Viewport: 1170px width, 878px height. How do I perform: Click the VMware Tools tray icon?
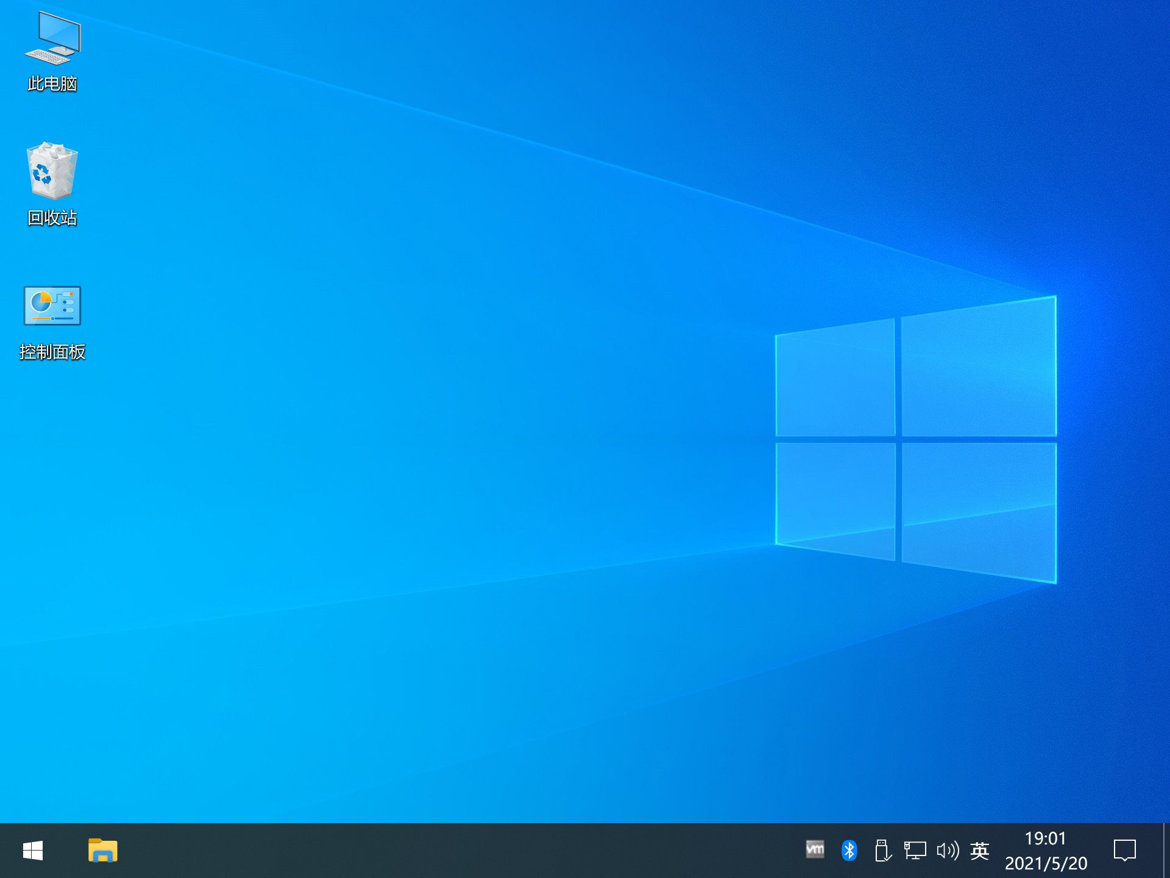coord(815,849)
